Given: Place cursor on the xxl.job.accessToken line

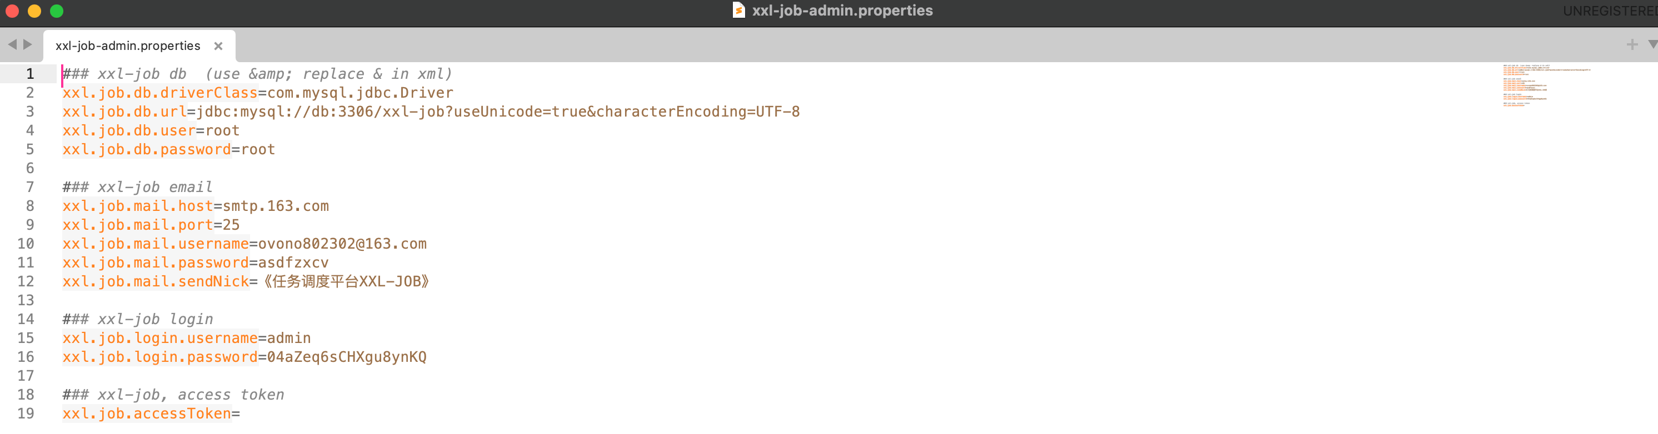Looking at the screenshot, I should point(147,414).
